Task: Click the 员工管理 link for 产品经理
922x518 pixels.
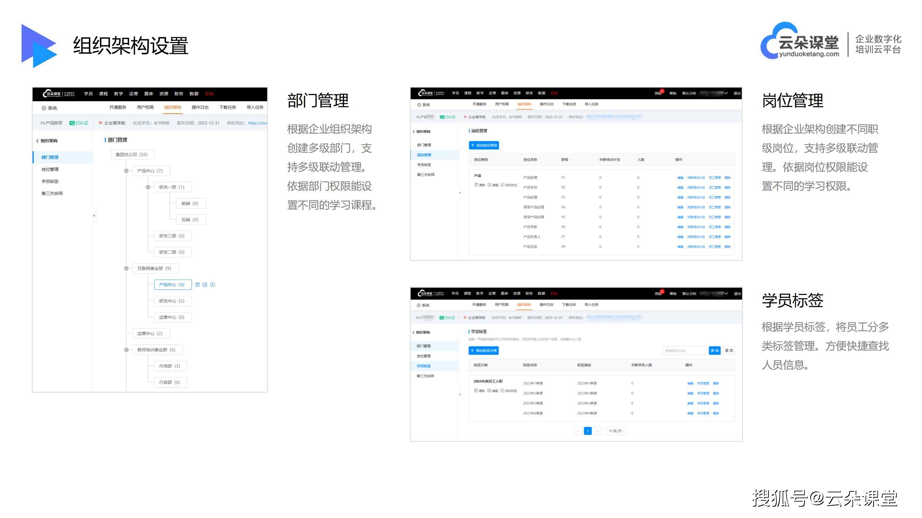Action: (x=715, y=197)
